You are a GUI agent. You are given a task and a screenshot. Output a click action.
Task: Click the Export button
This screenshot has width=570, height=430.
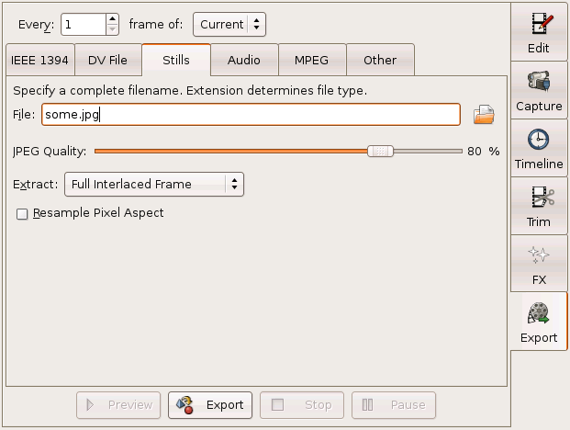pyautogui.click(x=210, y=404)
